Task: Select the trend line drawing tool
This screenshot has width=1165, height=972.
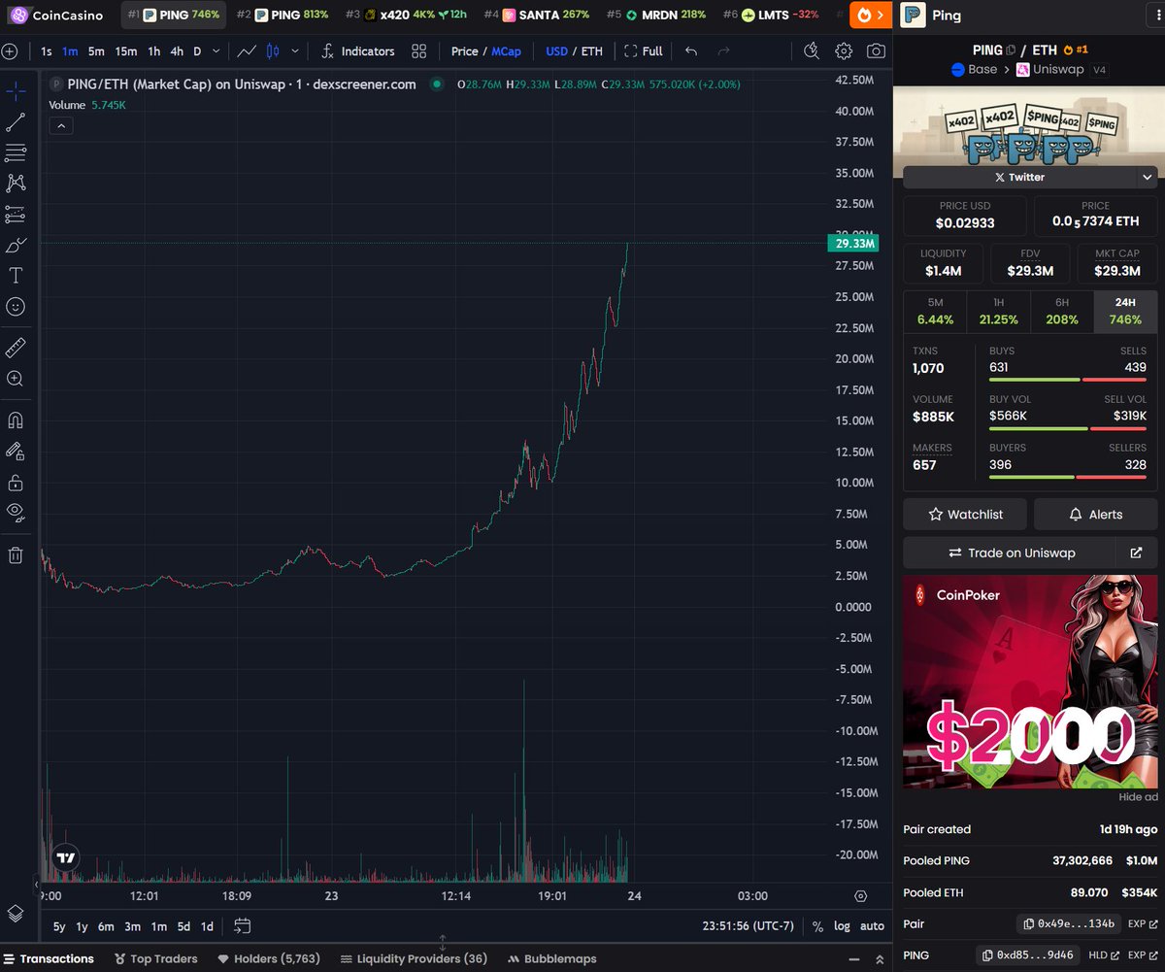Action: coord(16,122)
